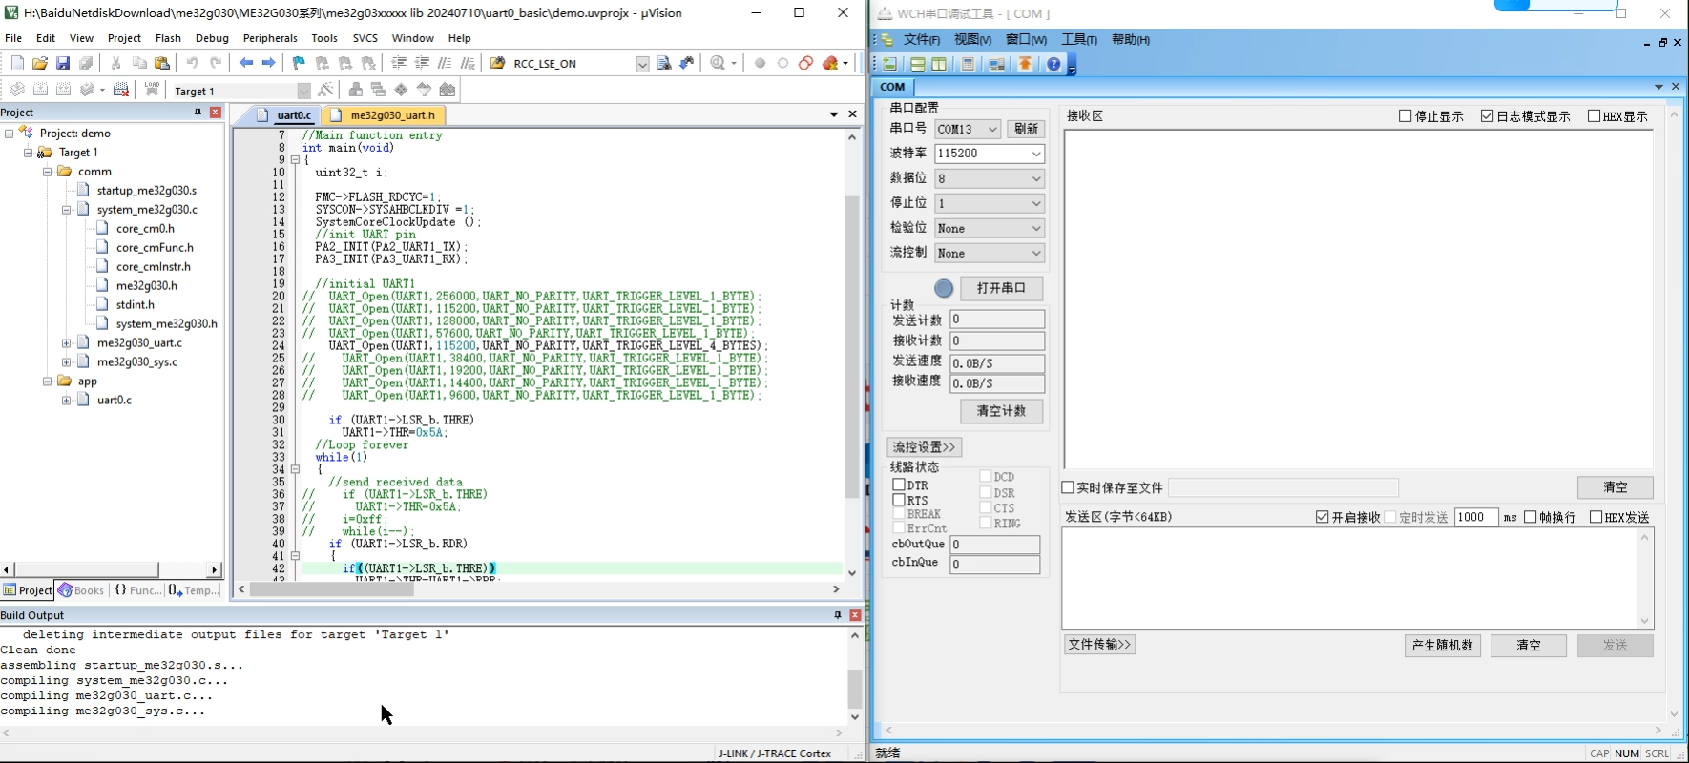Open Pack Installer icon in µVision
Image resolution: width=1689 pixels, height=763 pixels.
[x=448, y=90]
